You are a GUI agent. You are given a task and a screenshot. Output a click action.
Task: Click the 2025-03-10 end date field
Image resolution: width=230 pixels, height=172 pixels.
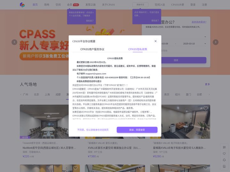[189, 44]
